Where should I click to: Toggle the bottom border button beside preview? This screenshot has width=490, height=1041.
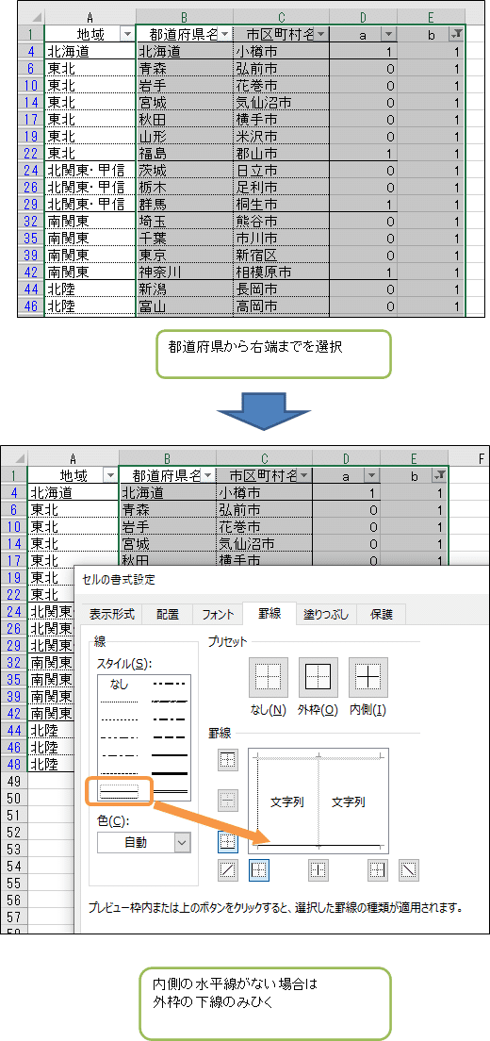pyautogui.click(x=227, y=842)
